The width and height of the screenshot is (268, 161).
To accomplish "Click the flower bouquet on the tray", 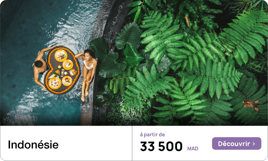I will pyautogui.click(x=56, y=73).
